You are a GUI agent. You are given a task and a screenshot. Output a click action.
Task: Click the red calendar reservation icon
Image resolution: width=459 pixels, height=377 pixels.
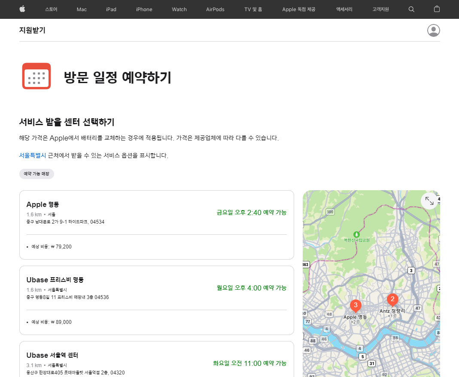point(36,76)
